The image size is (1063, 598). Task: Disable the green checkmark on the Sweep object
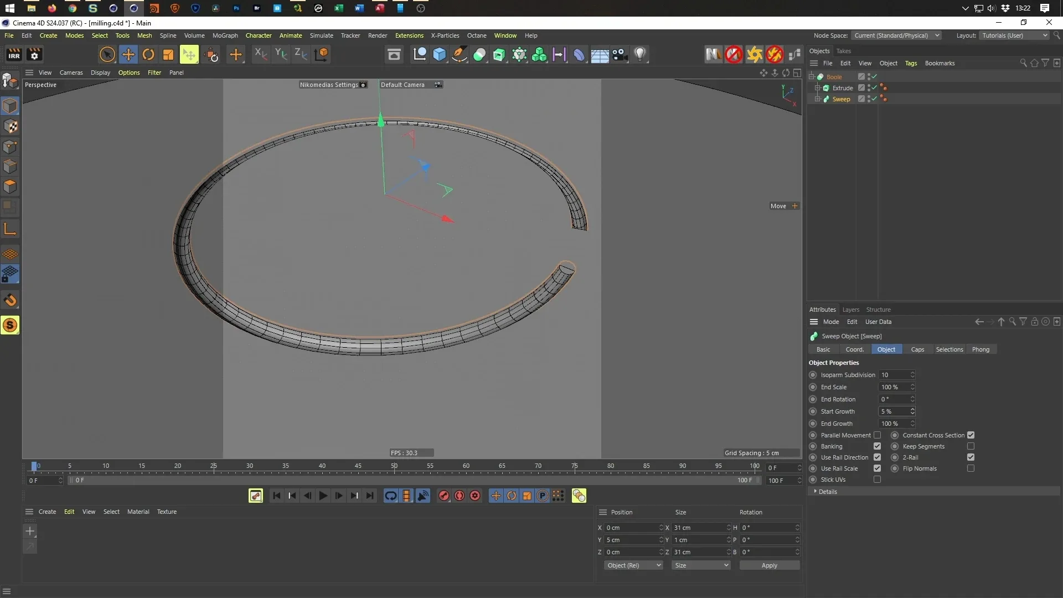874,99
